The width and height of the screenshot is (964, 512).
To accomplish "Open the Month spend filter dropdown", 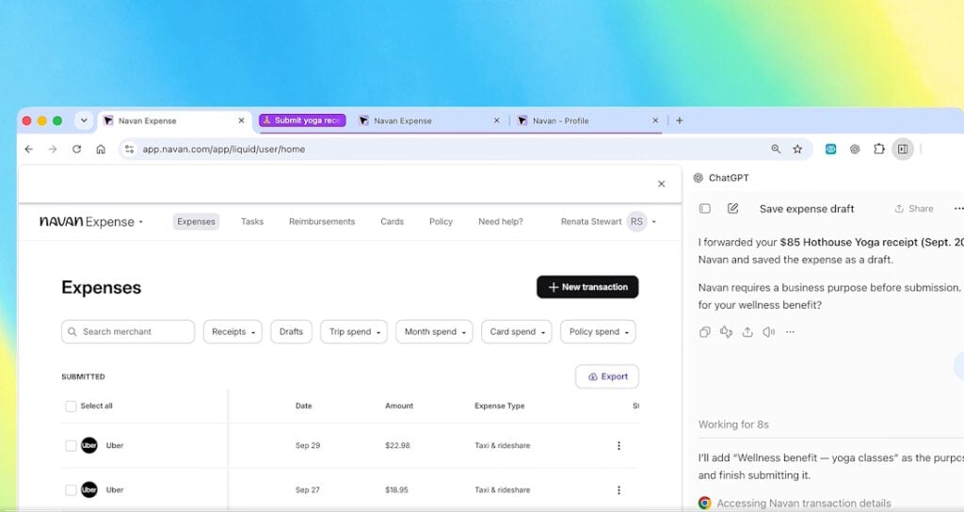I will click(434, 332).
